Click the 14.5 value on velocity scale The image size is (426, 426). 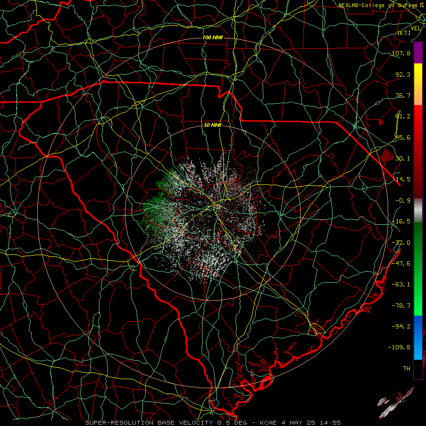pos(403,179)
